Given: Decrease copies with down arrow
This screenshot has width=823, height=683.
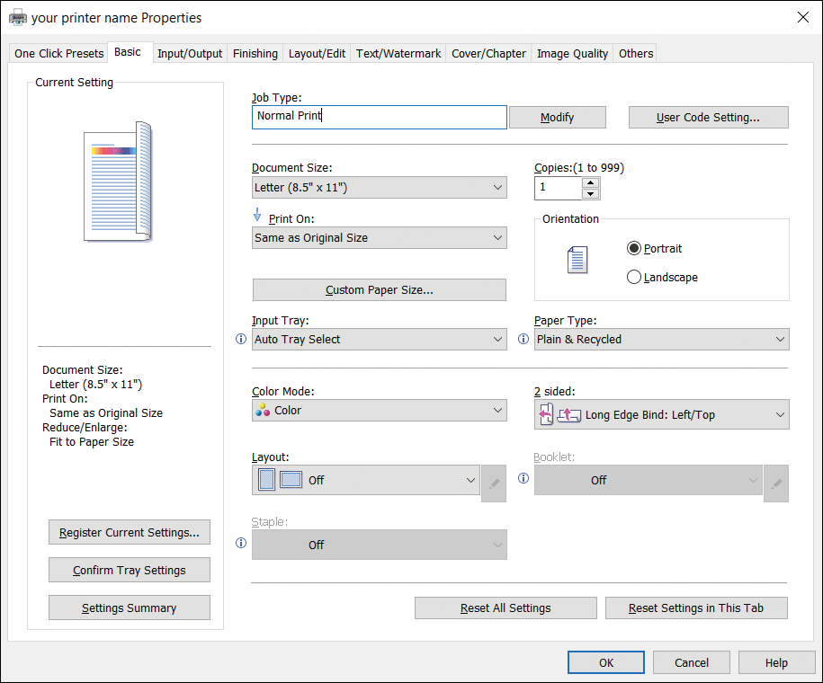Looking at the screenshot, I should click(x=590, y=193).
